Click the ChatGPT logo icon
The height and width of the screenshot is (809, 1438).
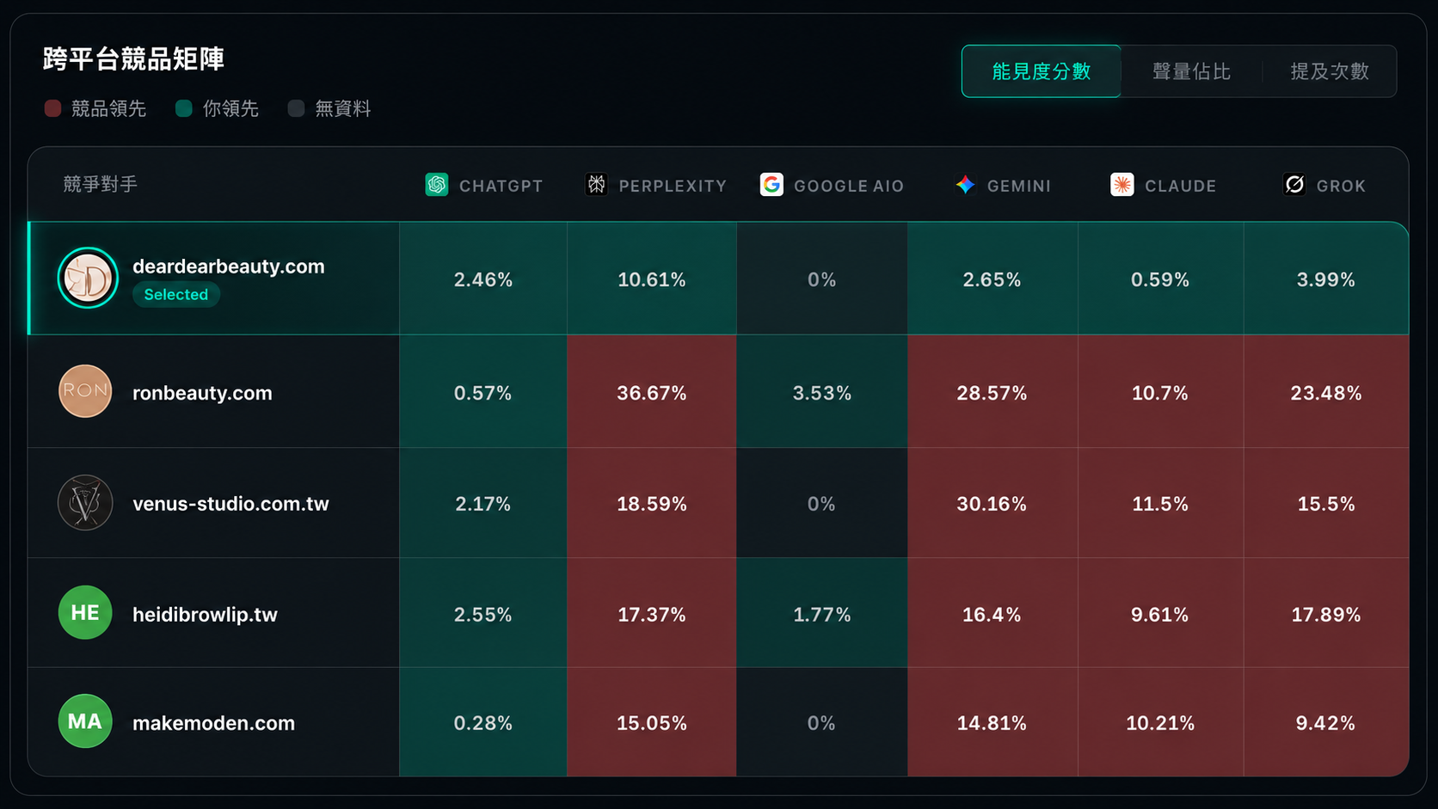[436, 185]
